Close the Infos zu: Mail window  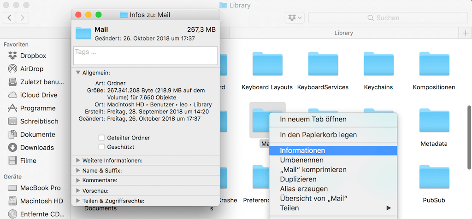pos(78,15)
